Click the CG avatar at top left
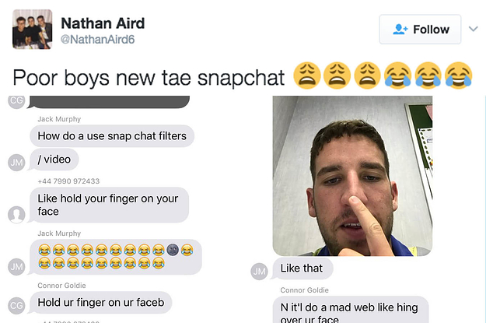 (16, 101)
